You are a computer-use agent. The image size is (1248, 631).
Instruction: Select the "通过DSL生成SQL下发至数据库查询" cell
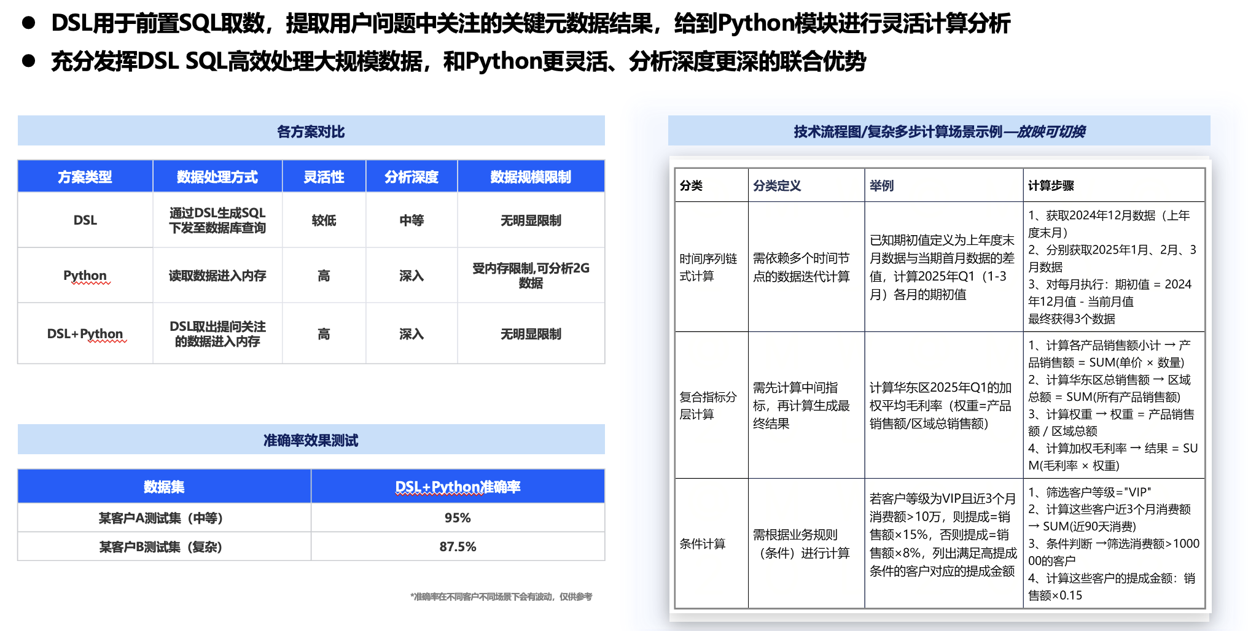[x=217, y=220]
